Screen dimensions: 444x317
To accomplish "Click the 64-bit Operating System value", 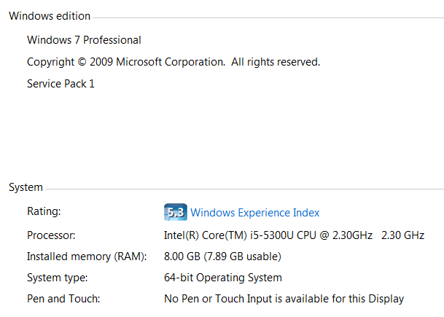I will coord(223,278).
